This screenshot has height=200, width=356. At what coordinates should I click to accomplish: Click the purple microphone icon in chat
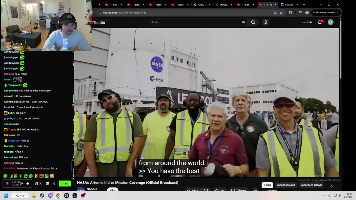tap(7, 184)
